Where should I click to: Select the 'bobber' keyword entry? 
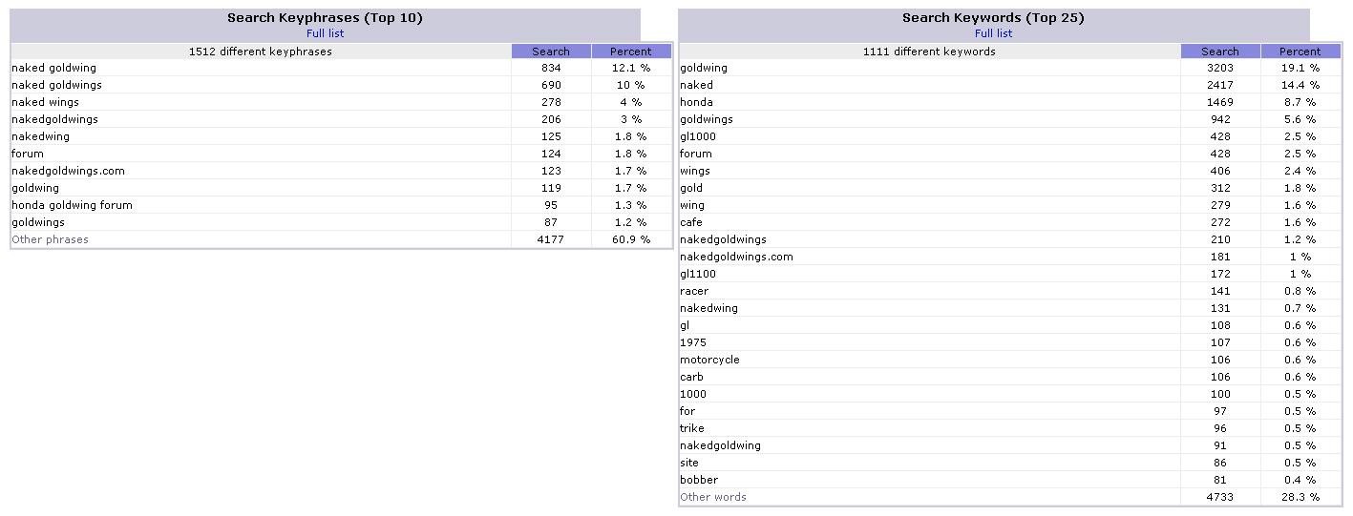click(x=699, y=480)
